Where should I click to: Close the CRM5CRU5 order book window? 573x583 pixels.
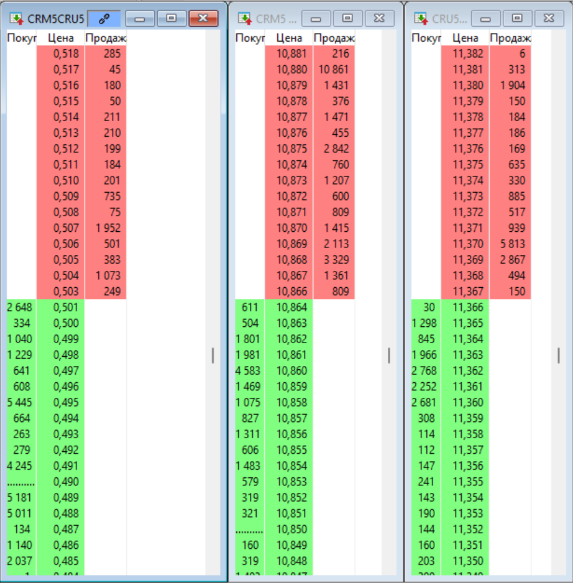coord(203,19)
